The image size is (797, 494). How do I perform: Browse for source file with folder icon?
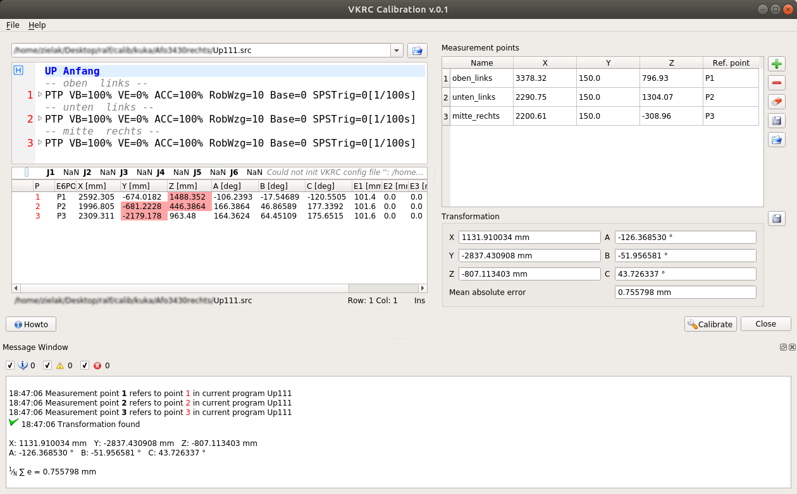[417, 51]
